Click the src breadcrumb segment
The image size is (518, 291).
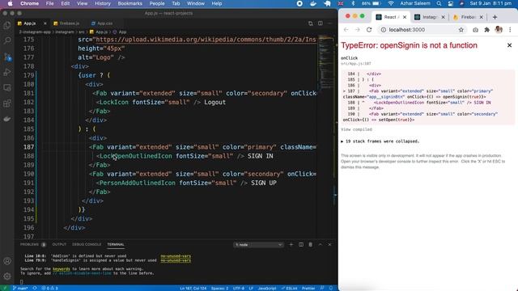[x=81, y=32]
